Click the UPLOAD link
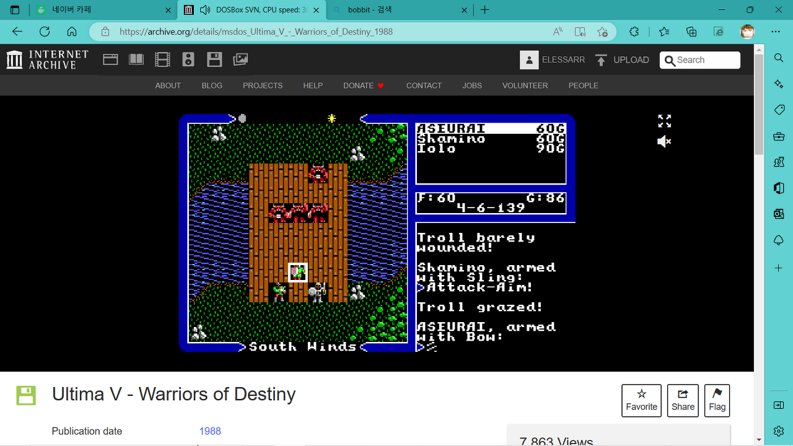The width and height of the screenshot is (793, 446). pyautogui.click(x=622, y=59)
